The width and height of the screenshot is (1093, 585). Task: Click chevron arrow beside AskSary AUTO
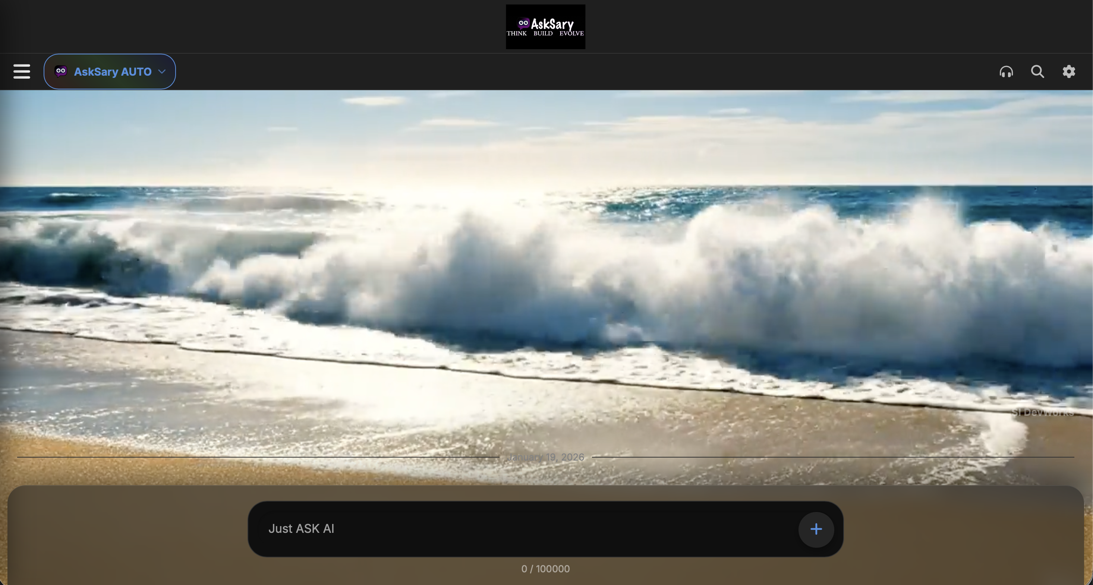[x=162, y=72]
